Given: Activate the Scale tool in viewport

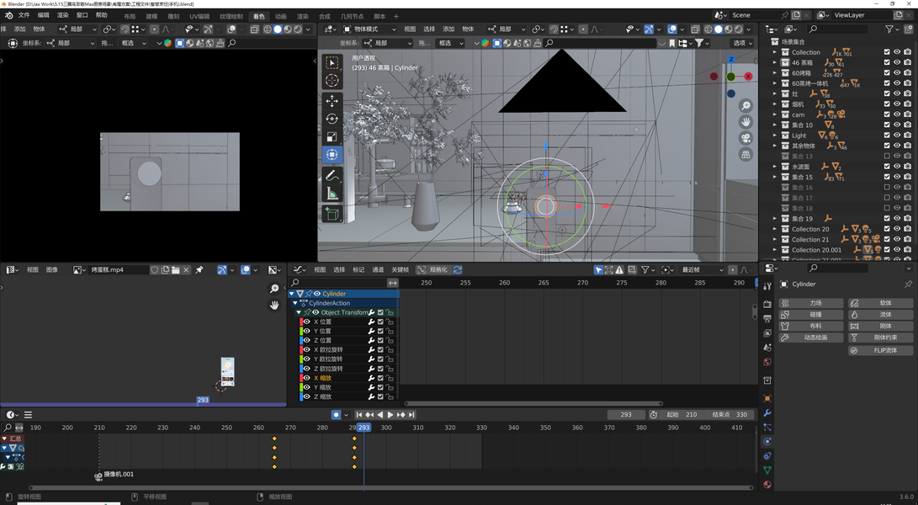Looking at the screenshot, I should tap(332, 136).
